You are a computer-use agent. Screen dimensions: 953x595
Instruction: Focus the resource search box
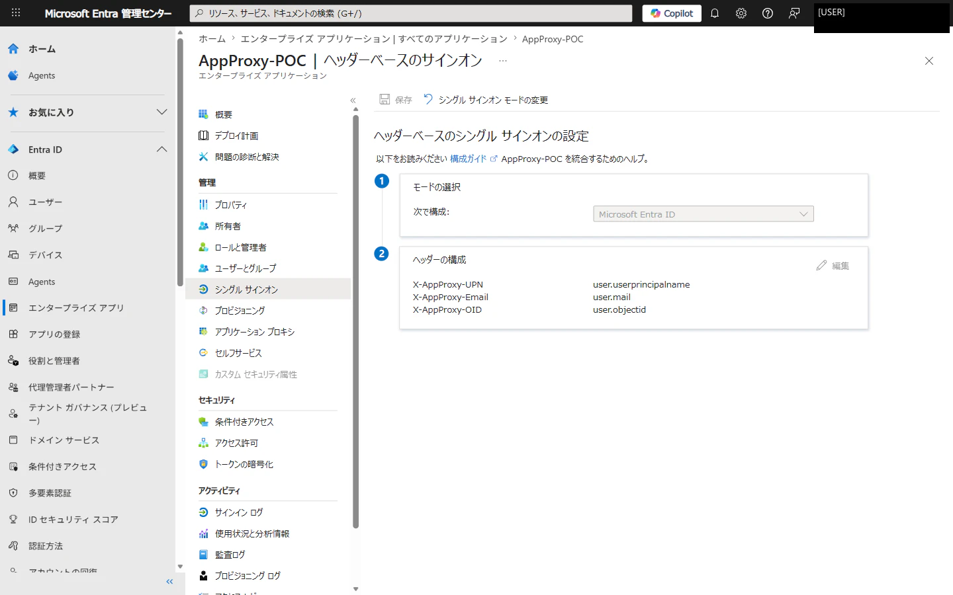pos(411,13)
